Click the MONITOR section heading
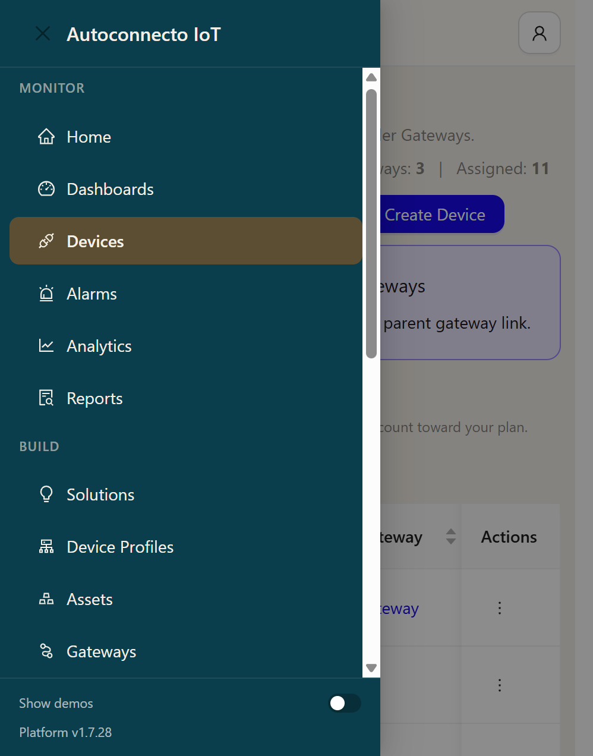The width and height of the screenshot is (593, 756). (x=52, y=88)
